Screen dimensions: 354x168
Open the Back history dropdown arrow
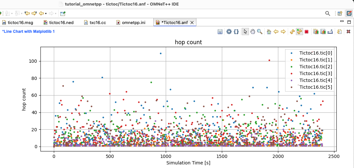(x=46, y=14)
